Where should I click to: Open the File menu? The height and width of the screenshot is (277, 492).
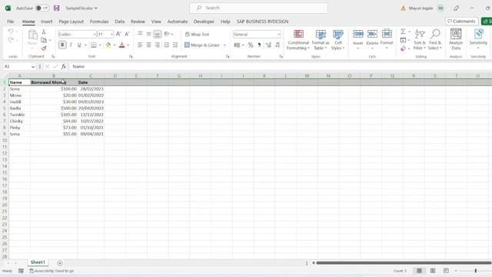pos(10,22)
